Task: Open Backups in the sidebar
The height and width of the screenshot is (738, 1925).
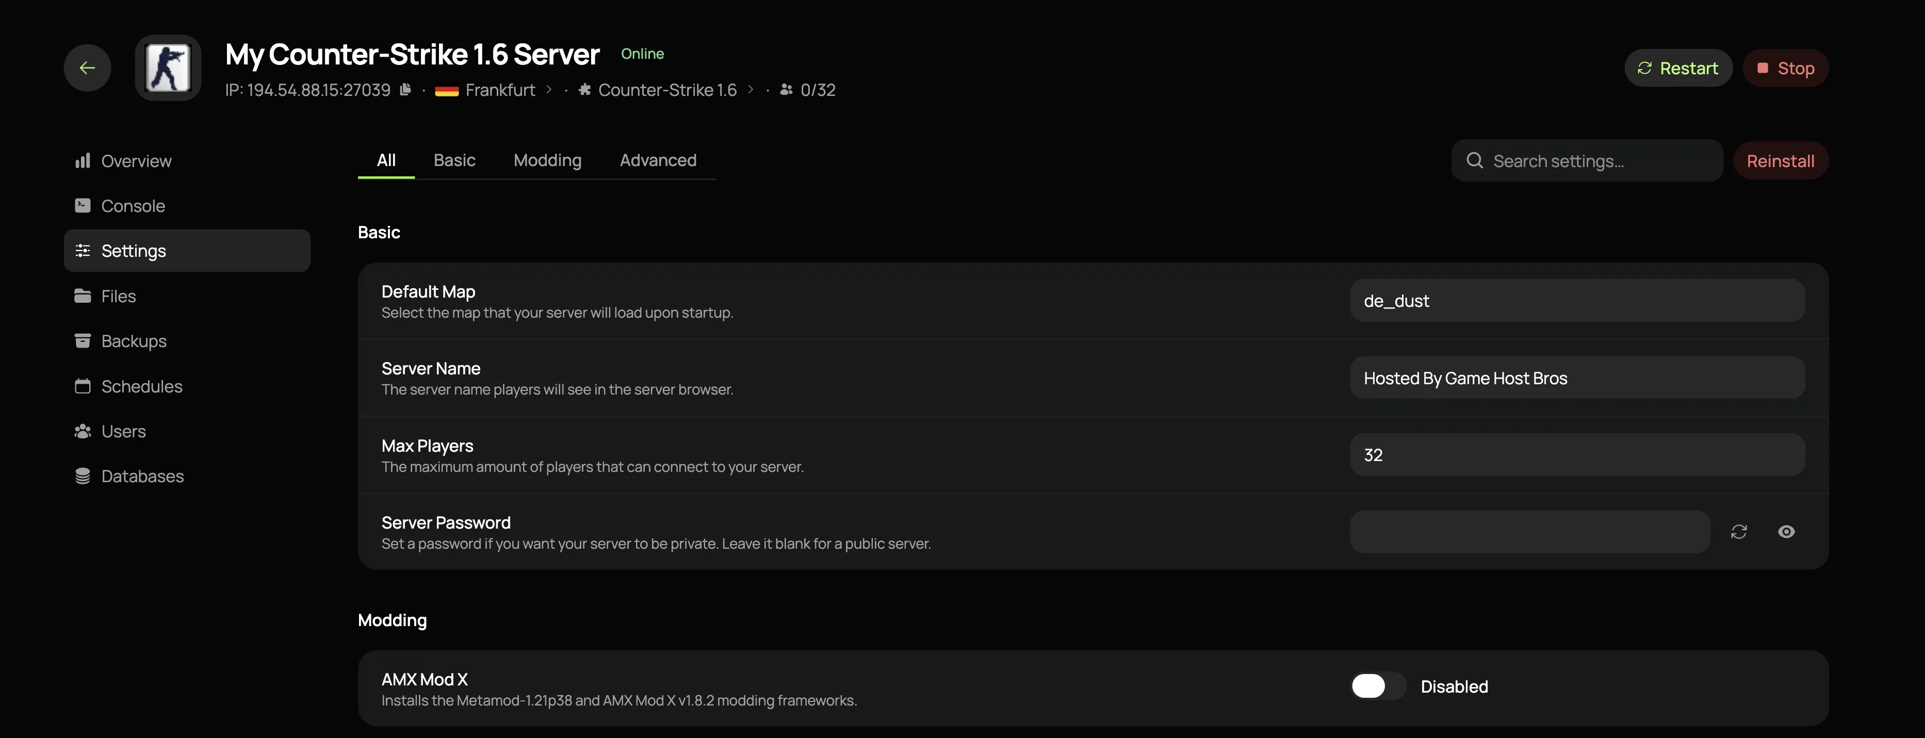Action: pyautogui.click(x=187, y=340)
